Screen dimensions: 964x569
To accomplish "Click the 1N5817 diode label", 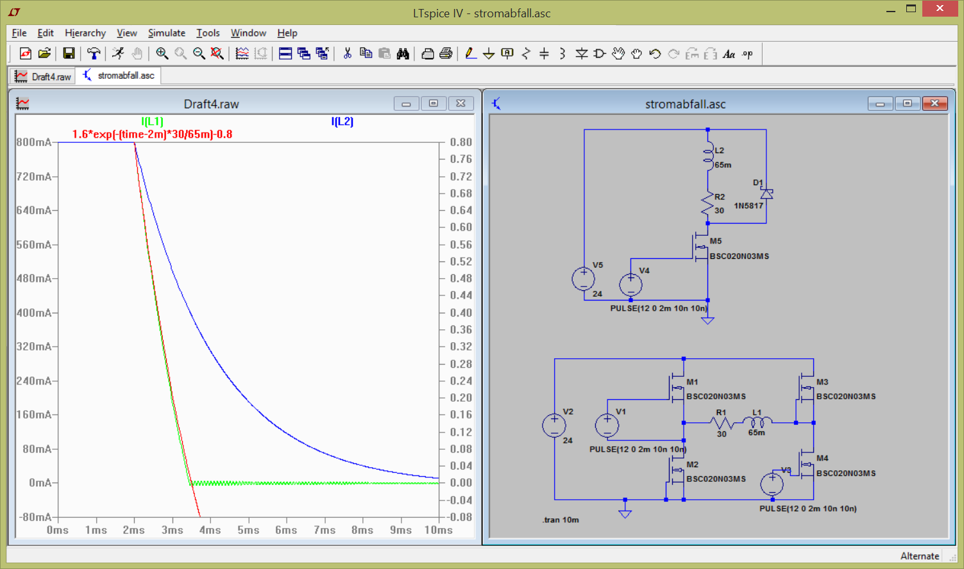I will coord(748,206).
